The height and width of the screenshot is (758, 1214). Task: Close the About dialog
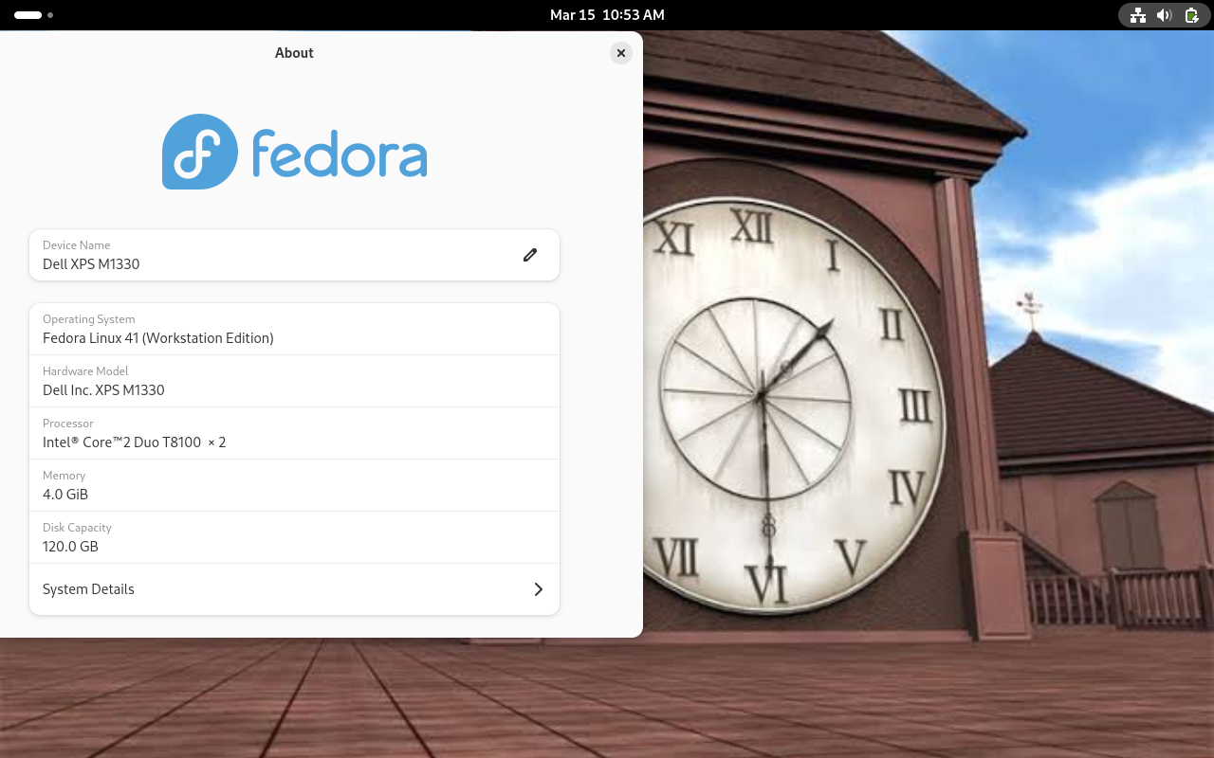tap(621, 53)
